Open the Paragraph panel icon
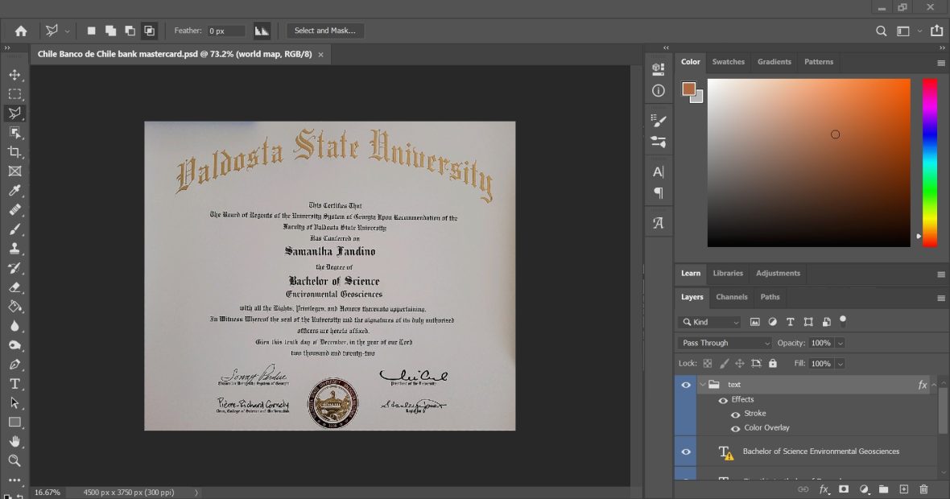Viewport: 950px width, 499px height. pyautogui.click(x=658, y=193)
